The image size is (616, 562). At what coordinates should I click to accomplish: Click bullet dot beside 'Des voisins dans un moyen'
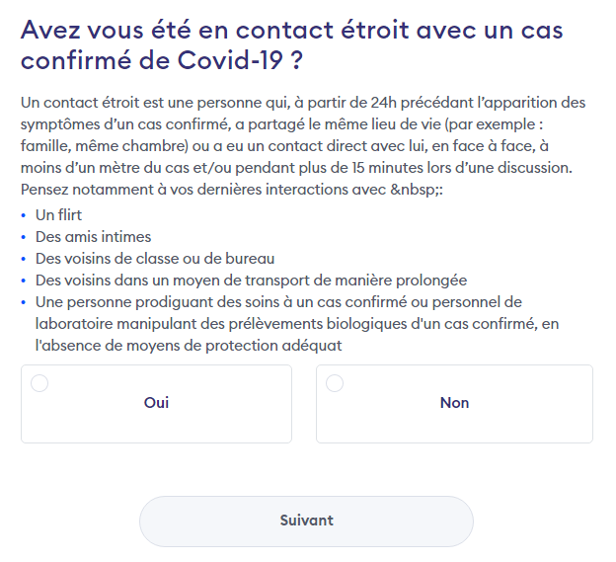tap(24, 281)
